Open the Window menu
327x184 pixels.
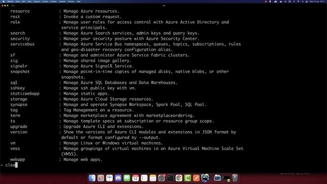tap(71, 2)
